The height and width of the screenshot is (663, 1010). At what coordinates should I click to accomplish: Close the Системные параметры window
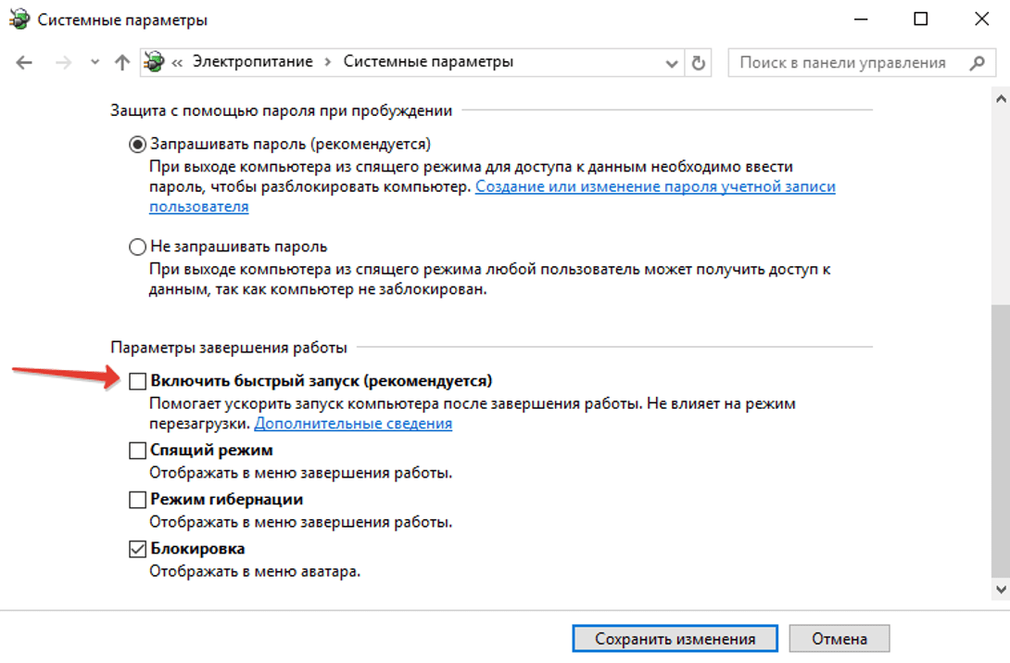[981, 19]
